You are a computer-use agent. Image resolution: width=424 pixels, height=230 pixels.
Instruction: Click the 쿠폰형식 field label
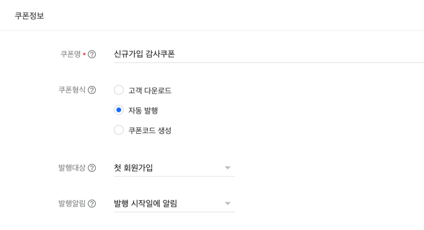(x=72, y=90)
